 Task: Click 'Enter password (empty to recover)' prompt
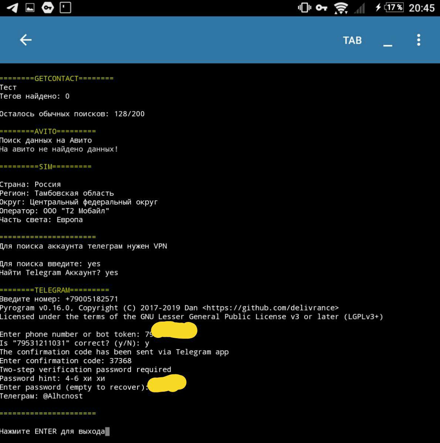coord(74,387)
